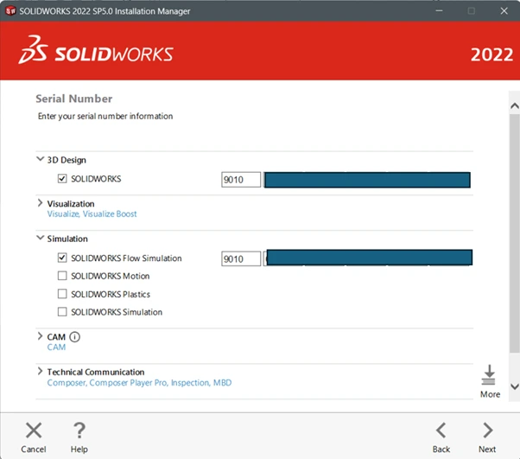
Task: Enable SOLIDWORKS Motion checkbox
Action: coord(62,276)
